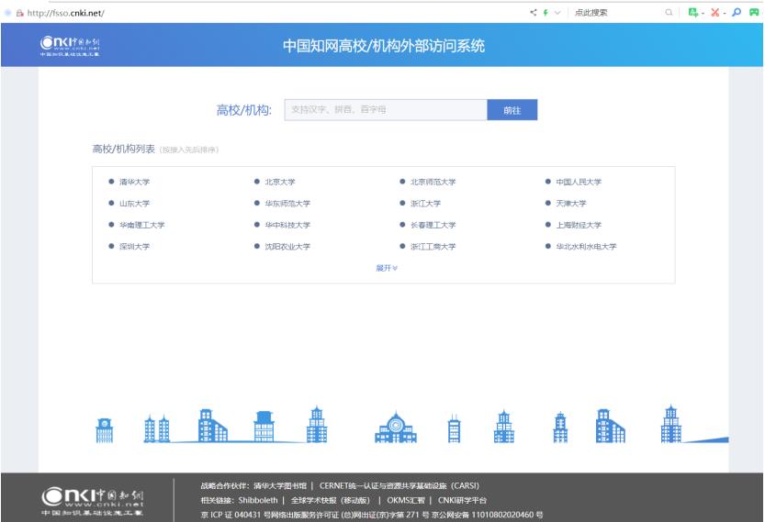Viewport: 765px width, 522px height.
Task: Click the 前往 button
Action: [x=512, y=110]
